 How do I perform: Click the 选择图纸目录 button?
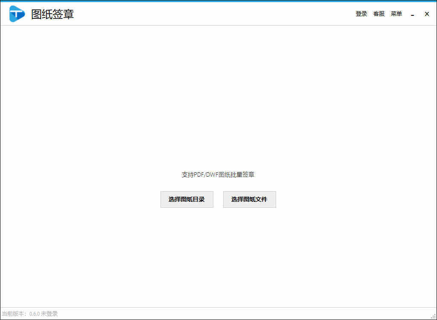click(186, 199)
